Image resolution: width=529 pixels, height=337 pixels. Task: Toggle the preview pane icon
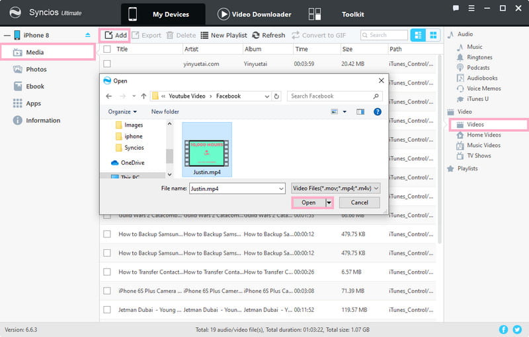pyautogui.click(x=360, y=111)
